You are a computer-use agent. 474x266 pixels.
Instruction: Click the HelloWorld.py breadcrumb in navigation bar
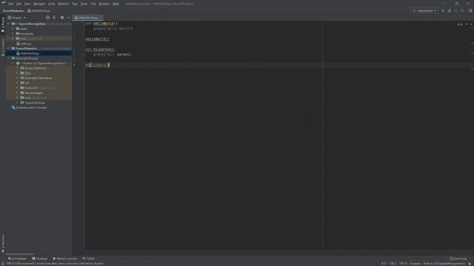[39, 11]
